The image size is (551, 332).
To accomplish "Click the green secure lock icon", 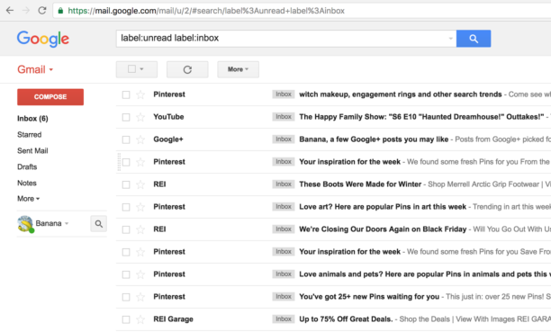I will [60, 11].
